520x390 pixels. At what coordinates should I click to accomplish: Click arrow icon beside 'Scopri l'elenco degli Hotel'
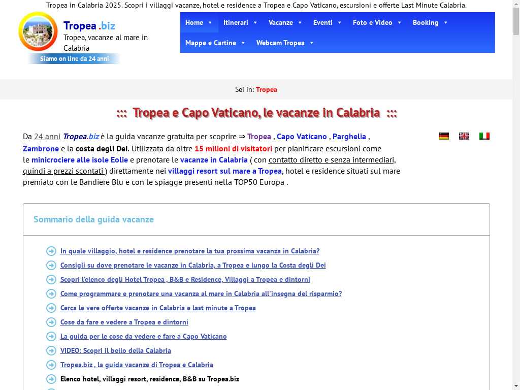pos(51,280)
